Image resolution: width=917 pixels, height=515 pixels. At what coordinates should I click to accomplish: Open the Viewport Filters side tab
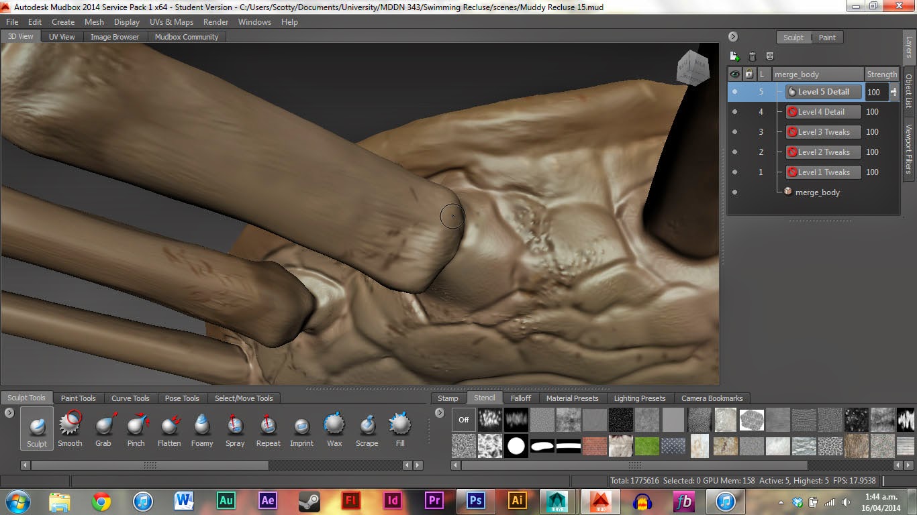tap(909, 150)
